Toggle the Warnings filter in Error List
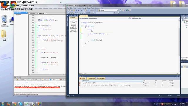This screenshot has height=106, width=188. (x=91, y=78)
